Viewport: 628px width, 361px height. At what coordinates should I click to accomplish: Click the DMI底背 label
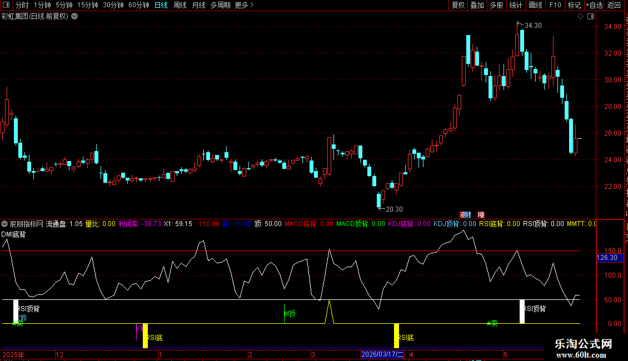[14, 234]
